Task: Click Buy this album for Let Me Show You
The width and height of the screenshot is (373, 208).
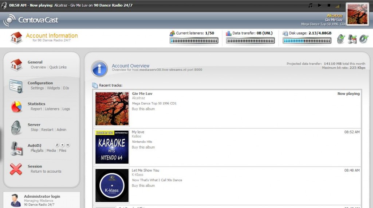Action: click(144, 186)
